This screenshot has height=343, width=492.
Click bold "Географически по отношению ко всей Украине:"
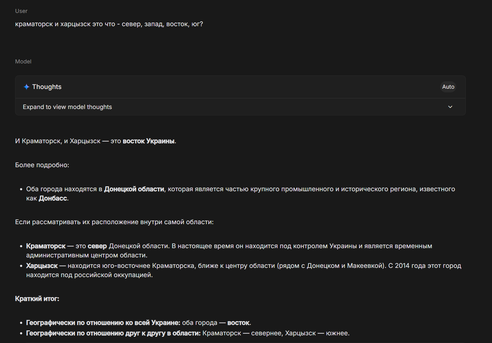[x=103, y=323]
